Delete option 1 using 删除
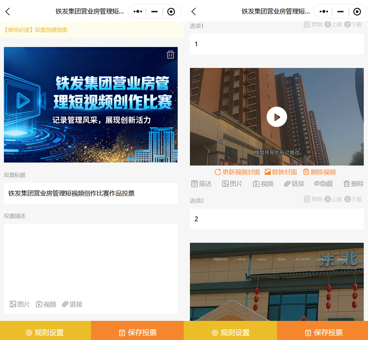Screen dimensions: 368x340 (x=353, y=184)
